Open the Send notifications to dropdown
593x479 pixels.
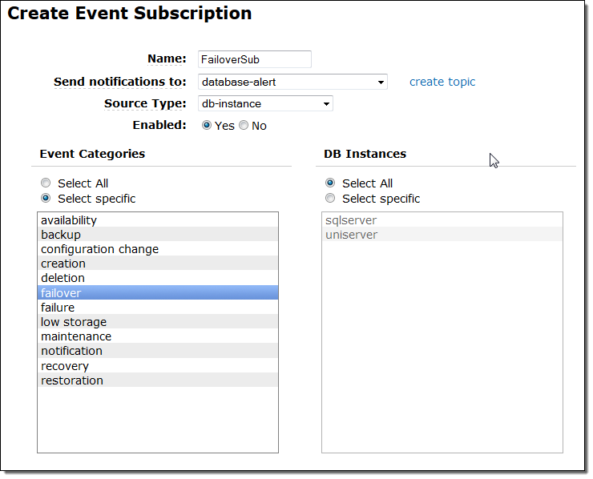292,82
